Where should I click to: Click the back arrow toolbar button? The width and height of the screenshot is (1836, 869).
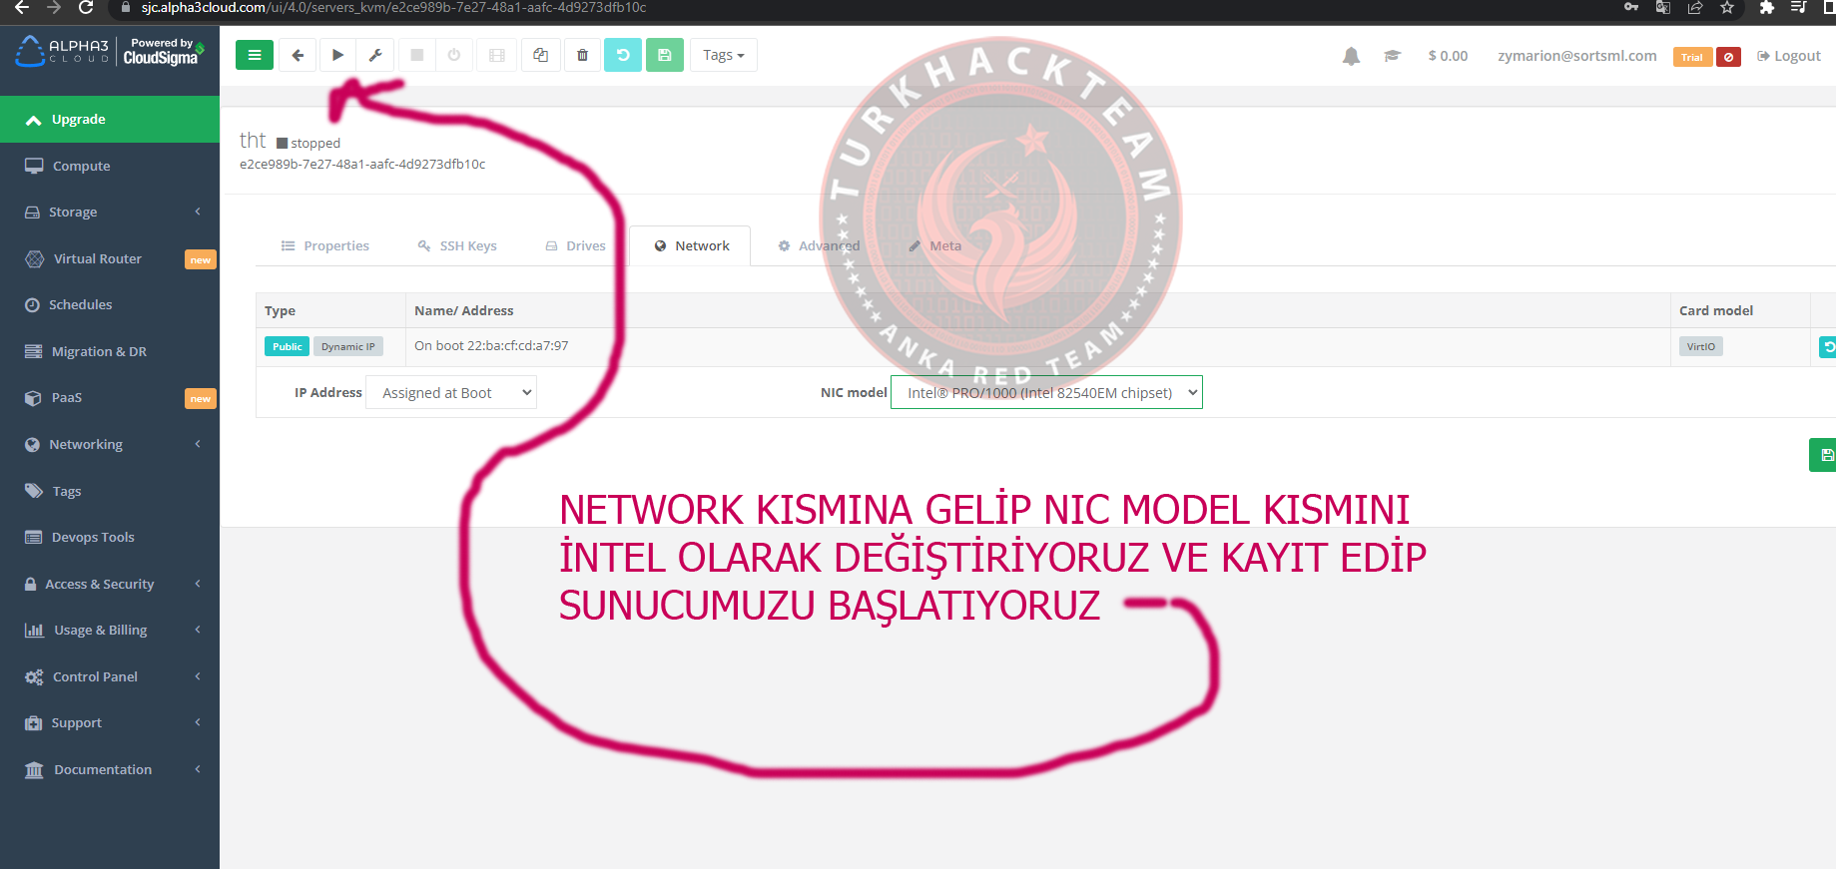[x=298, y=55]
